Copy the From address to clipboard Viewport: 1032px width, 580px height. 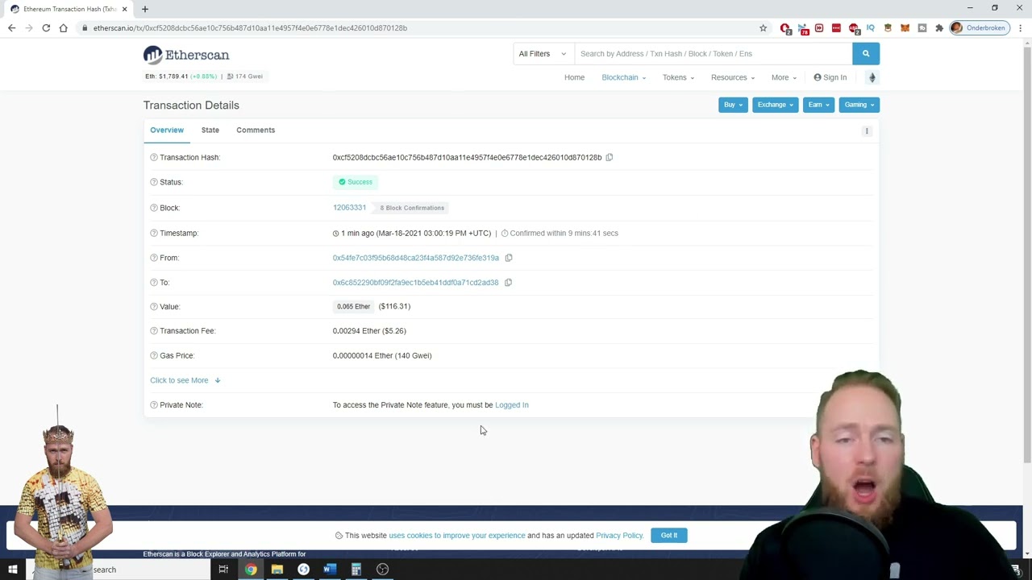point(509,258)
